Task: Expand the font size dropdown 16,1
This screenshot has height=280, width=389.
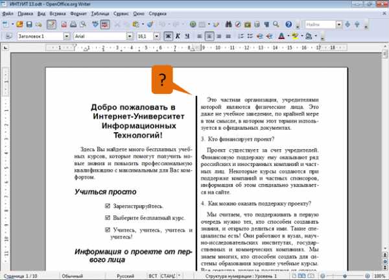Action: tap(156, 36)
